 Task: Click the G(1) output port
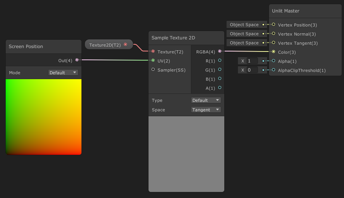click(x=220, y=69)
